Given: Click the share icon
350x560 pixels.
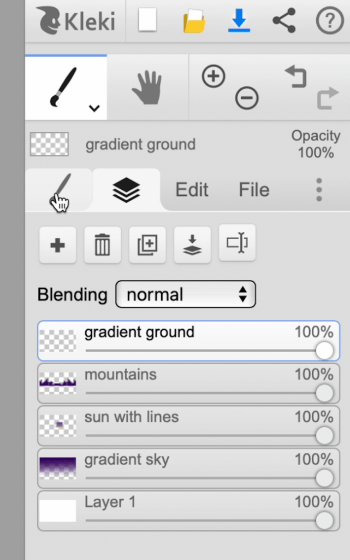Looking at the screenshot, I should (x=284, y=20).
